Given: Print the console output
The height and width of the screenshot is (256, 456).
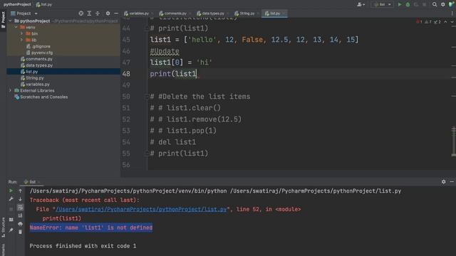Looking at the screenshot, I should click(20, 224).
